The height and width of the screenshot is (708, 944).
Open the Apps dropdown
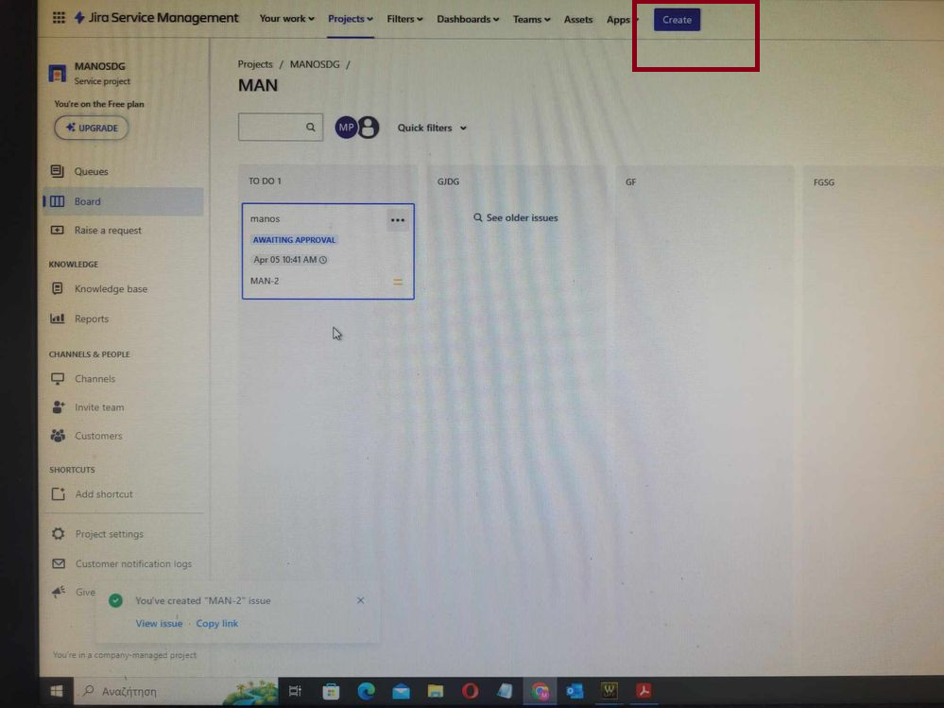[x=622, y=20]
